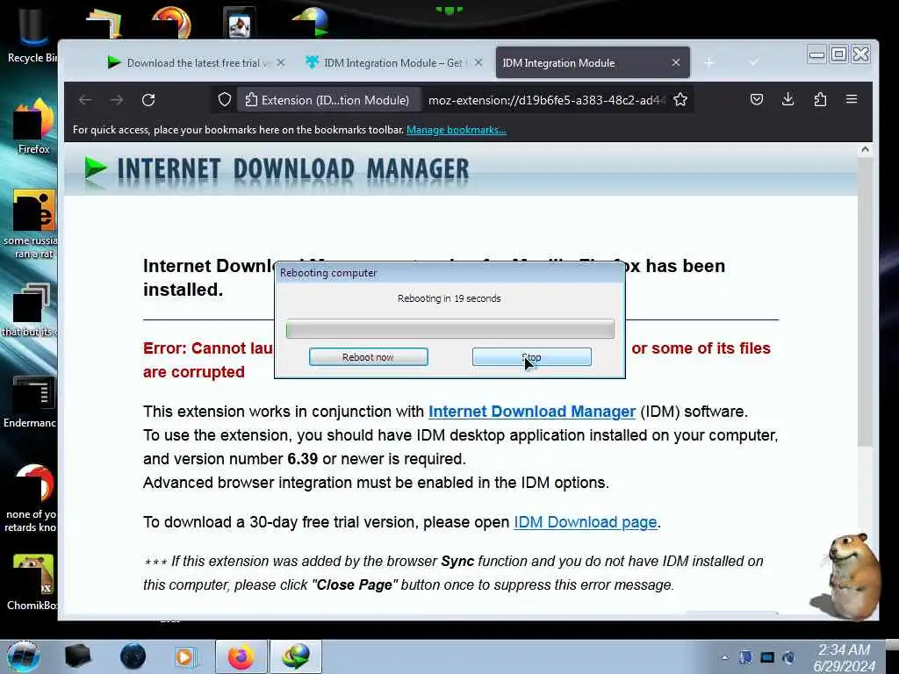Open the Firefox hamburger application menu
The image size is (899, 674).
[x=852, y=100]
